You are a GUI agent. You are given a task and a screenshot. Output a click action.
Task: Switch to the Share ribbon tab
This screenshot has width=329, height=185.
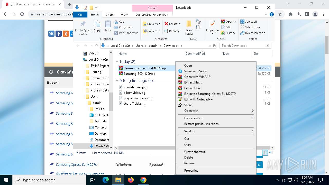(x=110, y=15)
